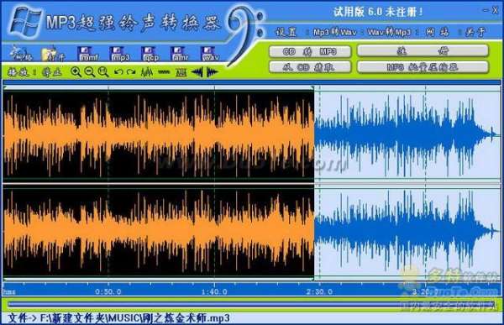Save as mp3 format icon

pyautogui.click(x=120, y=54)
